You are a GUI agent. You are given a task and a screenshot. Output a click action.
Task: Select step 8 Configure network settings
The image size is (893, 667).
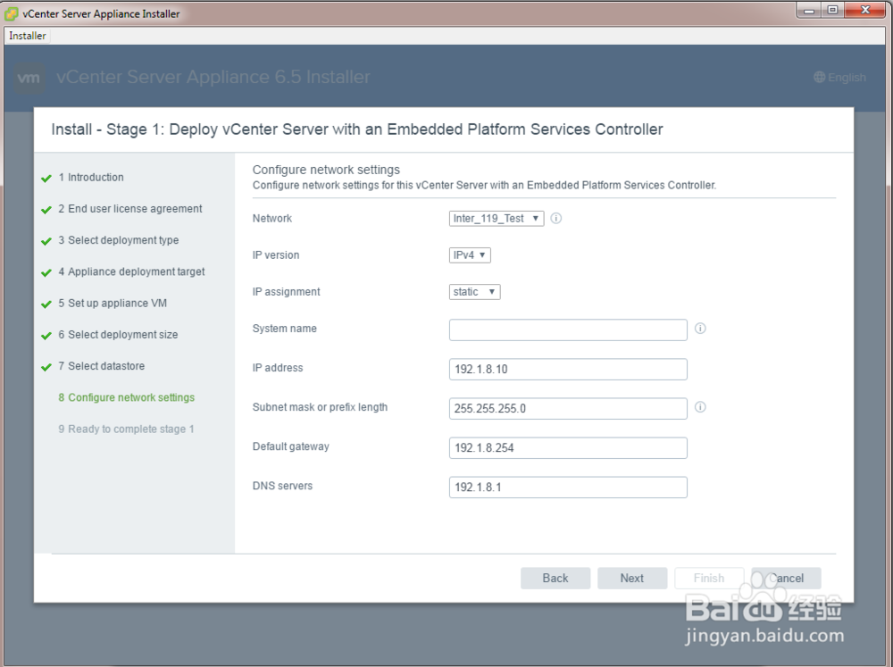point(127,397)
